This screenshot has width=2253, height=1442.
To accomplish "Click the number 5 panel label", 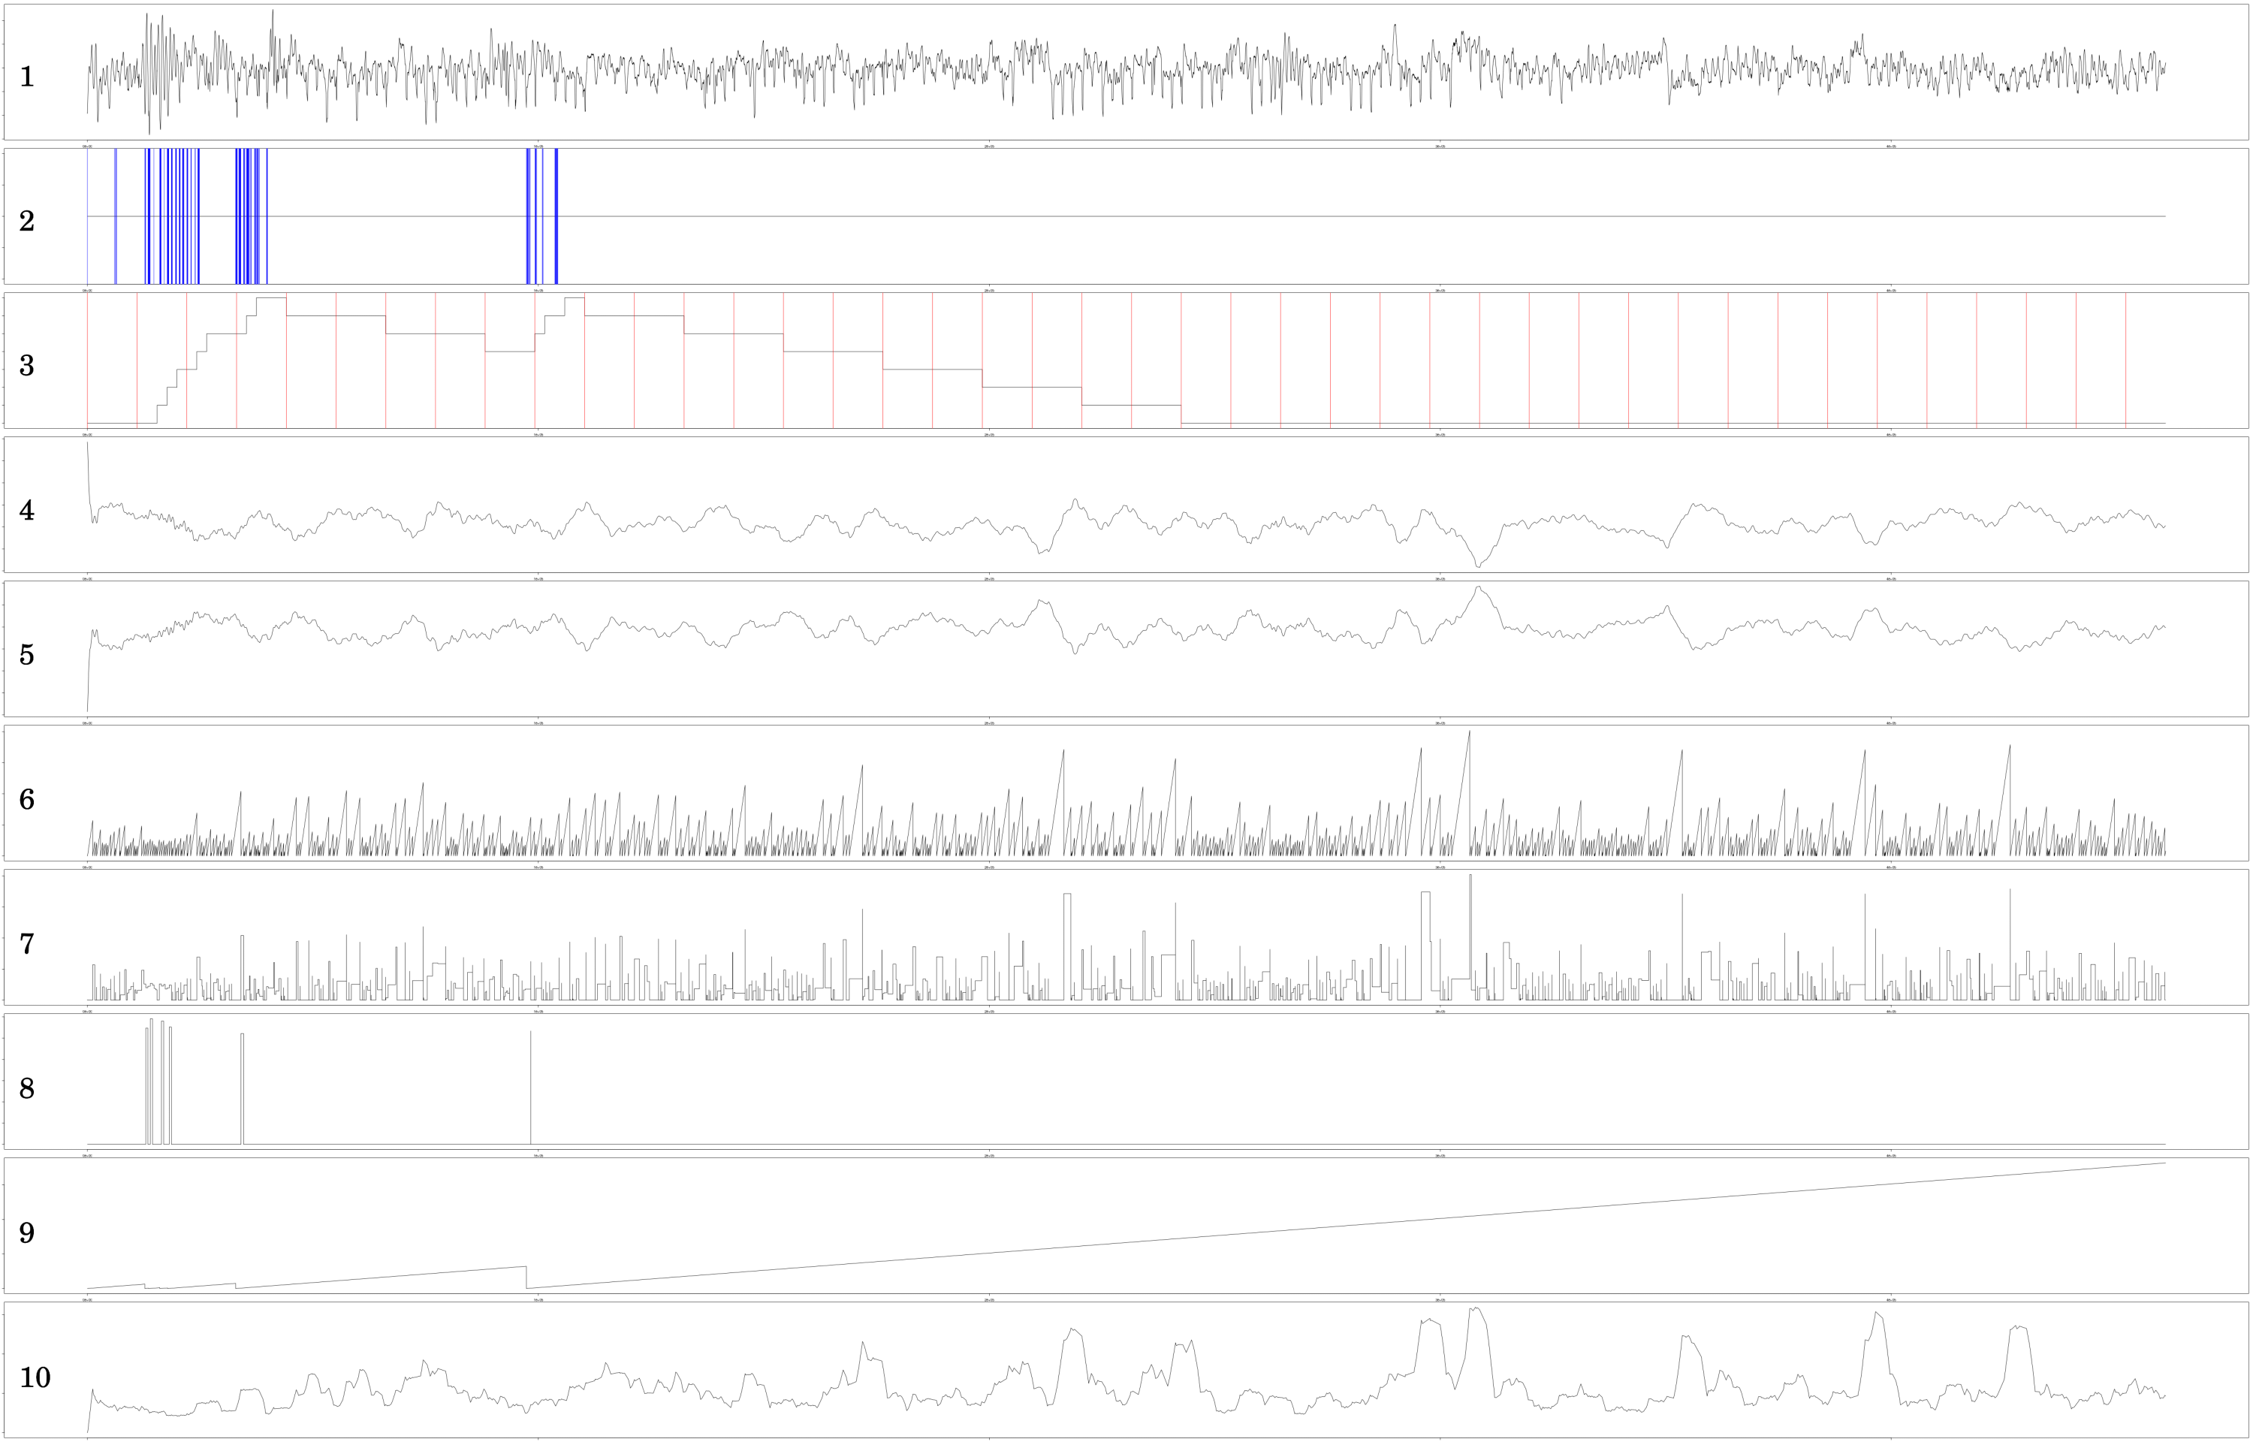I will pos(26,654).
